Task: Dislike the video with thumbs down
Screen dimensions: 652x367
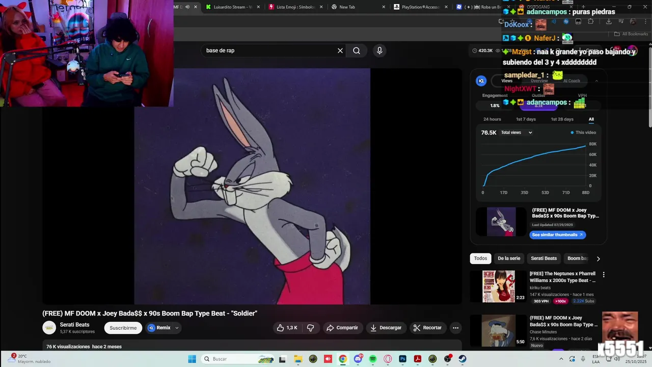Action: click(x=311, y=328)
